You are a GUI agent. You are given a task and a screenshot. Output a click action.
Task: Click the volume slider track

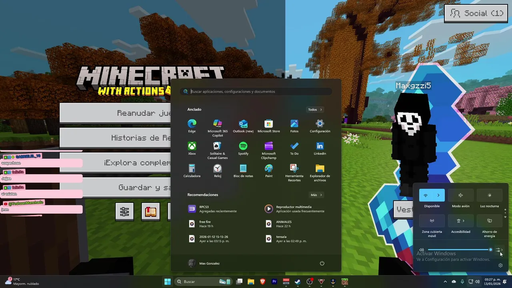[x=459, y=250]
